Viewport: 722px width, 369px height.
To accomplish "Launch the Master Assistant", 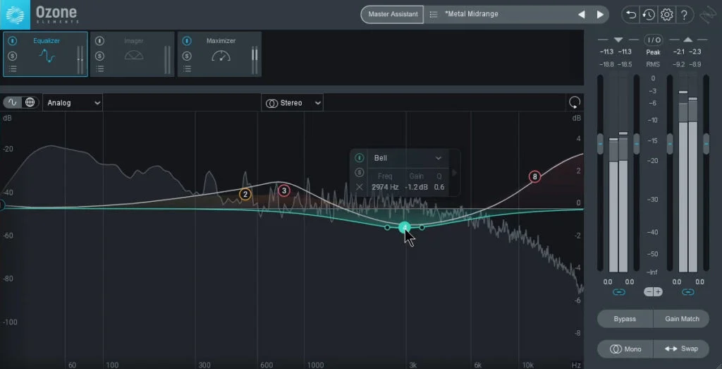I will pyautogui.click(x=393, y=14).
